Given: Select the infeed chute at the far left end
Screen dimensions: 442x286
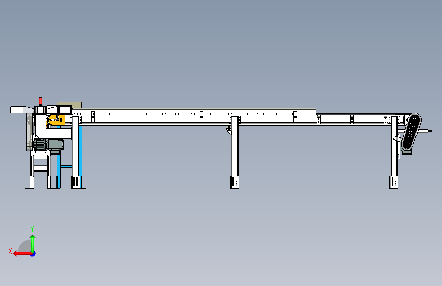Looking at the screenshot, I should point(22,110).
